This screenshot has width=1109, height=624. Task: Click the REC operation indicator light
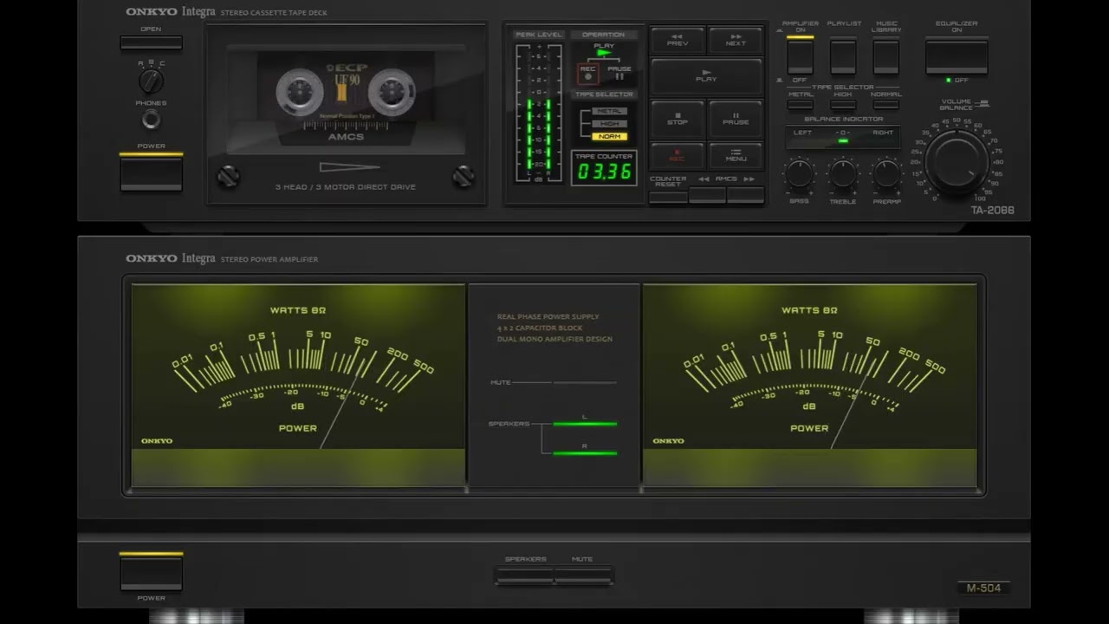click(587, 74)
